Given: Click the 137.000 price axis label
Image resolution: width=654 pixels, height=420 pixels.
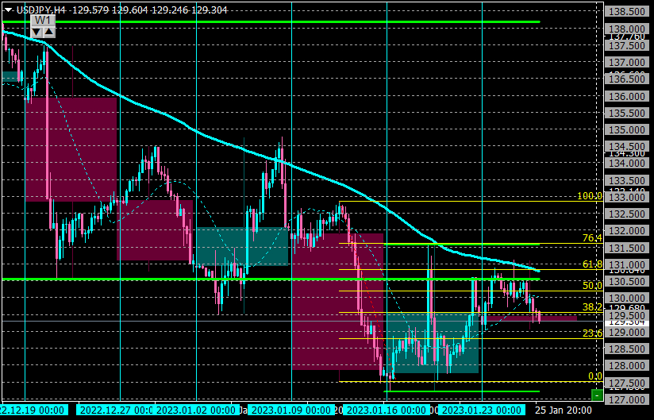Looking at the screenshot, I should click(627, 63).
